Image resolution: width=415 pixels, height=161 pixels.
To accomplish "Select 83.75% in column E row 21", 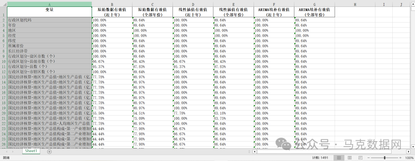I will pos(234,118).
